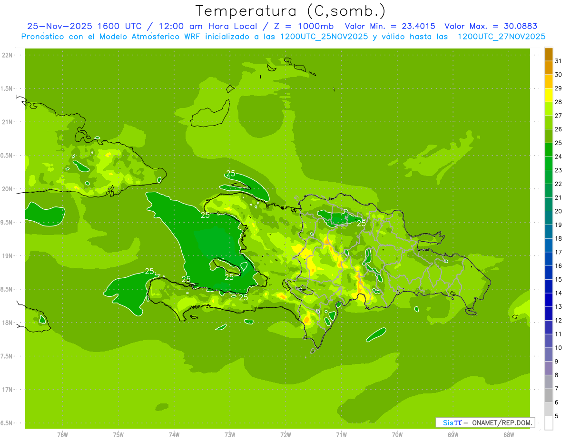Click the 74W longitude label
The image size is (571, 441).
[x=174, y=435]
